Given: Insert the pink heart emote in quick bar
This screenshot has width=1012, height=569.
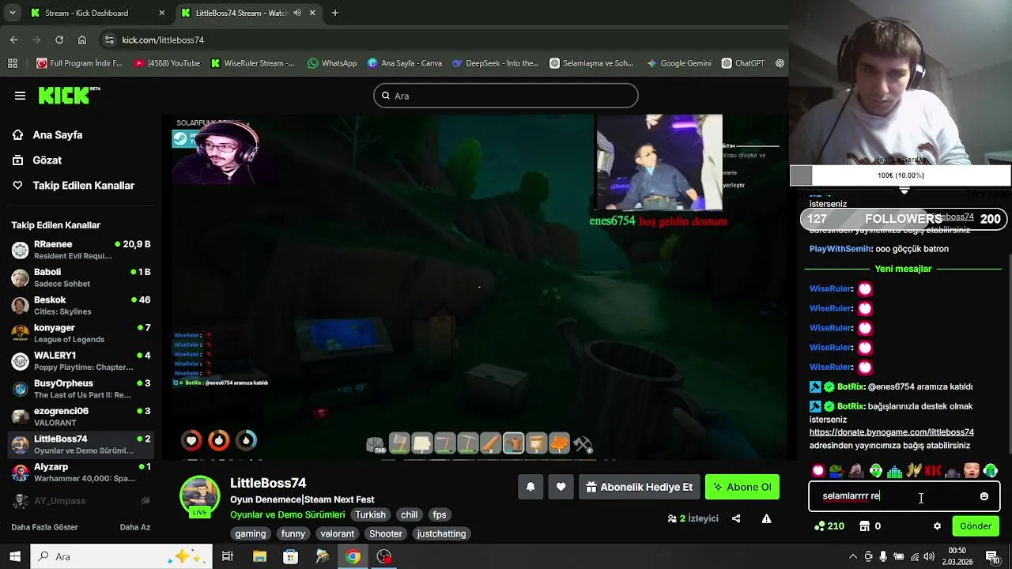Looking at the screenshot, I should [x=818, y=471].
